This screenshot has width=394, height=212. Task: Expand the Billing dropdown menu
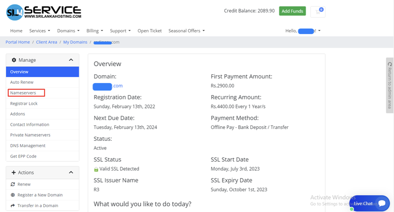pyautogui.click(x=94, y=31)
